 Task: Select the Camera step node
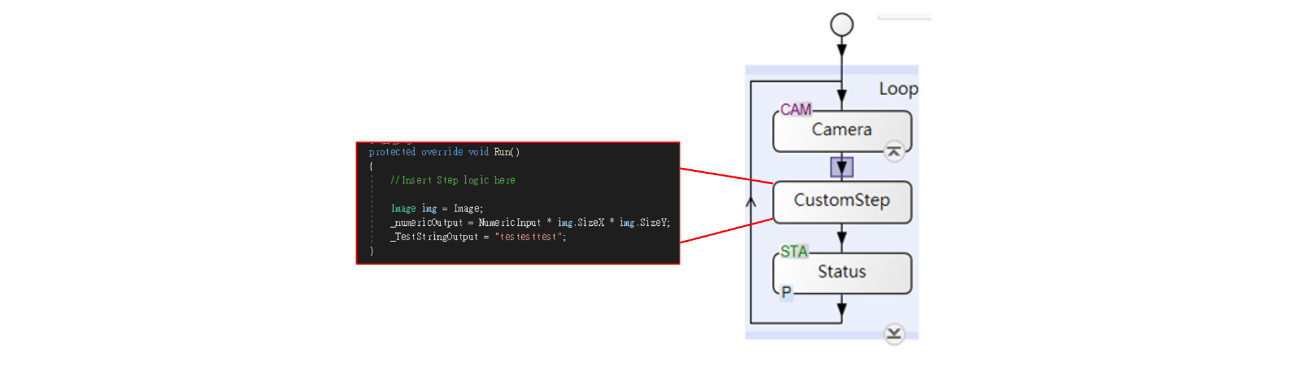[842, 131]
